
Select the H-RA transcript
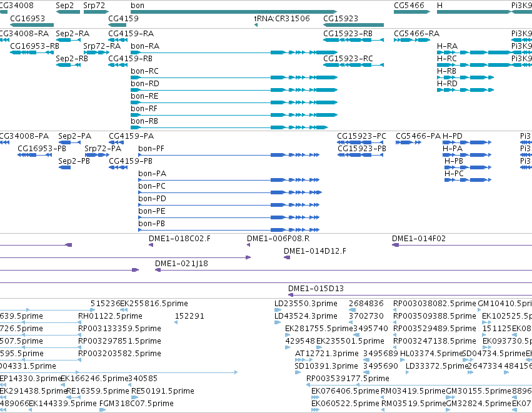pos(474,52)
